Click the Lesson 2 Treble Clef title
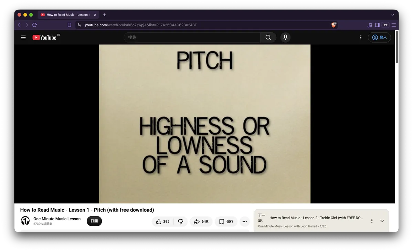Image resolution: width=413 pixels, height=251 pixels. point(316,218)
